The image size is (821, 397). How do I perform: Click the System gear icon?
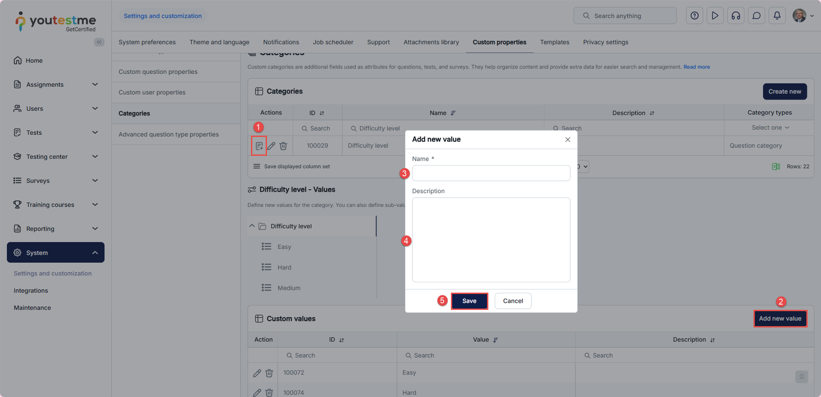click(17, 253)
